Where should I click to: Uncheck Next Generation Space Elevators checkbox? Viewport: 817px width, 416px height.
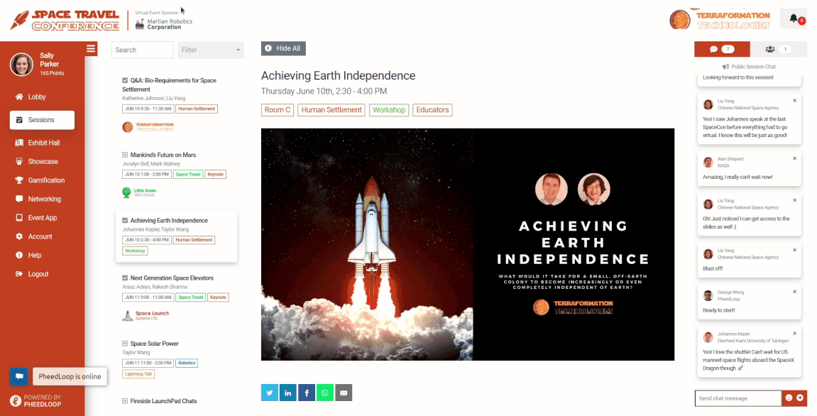[125, 278]
